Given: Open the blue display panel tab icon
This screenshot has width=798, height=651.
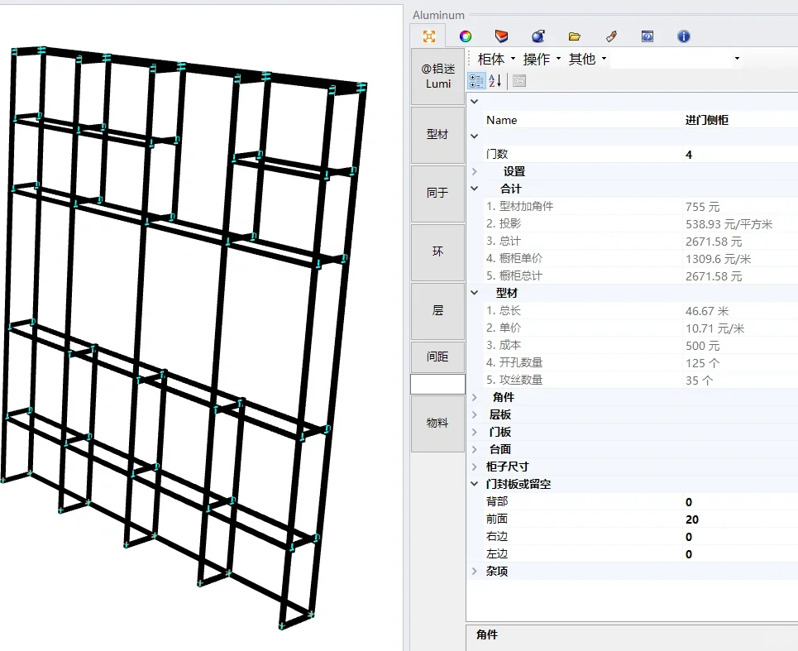Looking at the screenshot, I should coord(647,36).
